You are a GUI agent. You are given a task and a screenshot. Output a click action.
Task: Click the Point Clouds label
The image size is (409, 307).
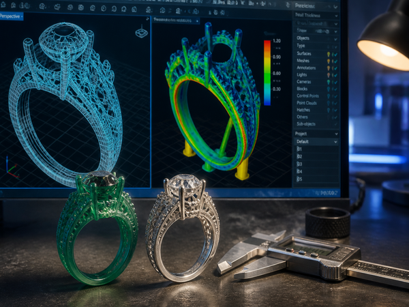(307, 103)
